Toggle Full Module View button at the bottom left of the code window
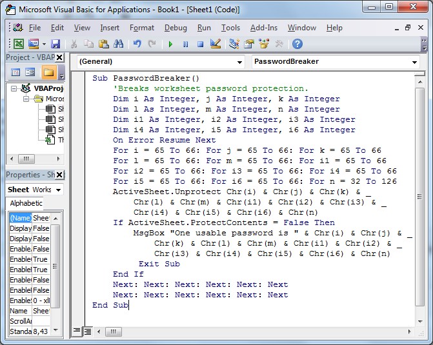 88,331
